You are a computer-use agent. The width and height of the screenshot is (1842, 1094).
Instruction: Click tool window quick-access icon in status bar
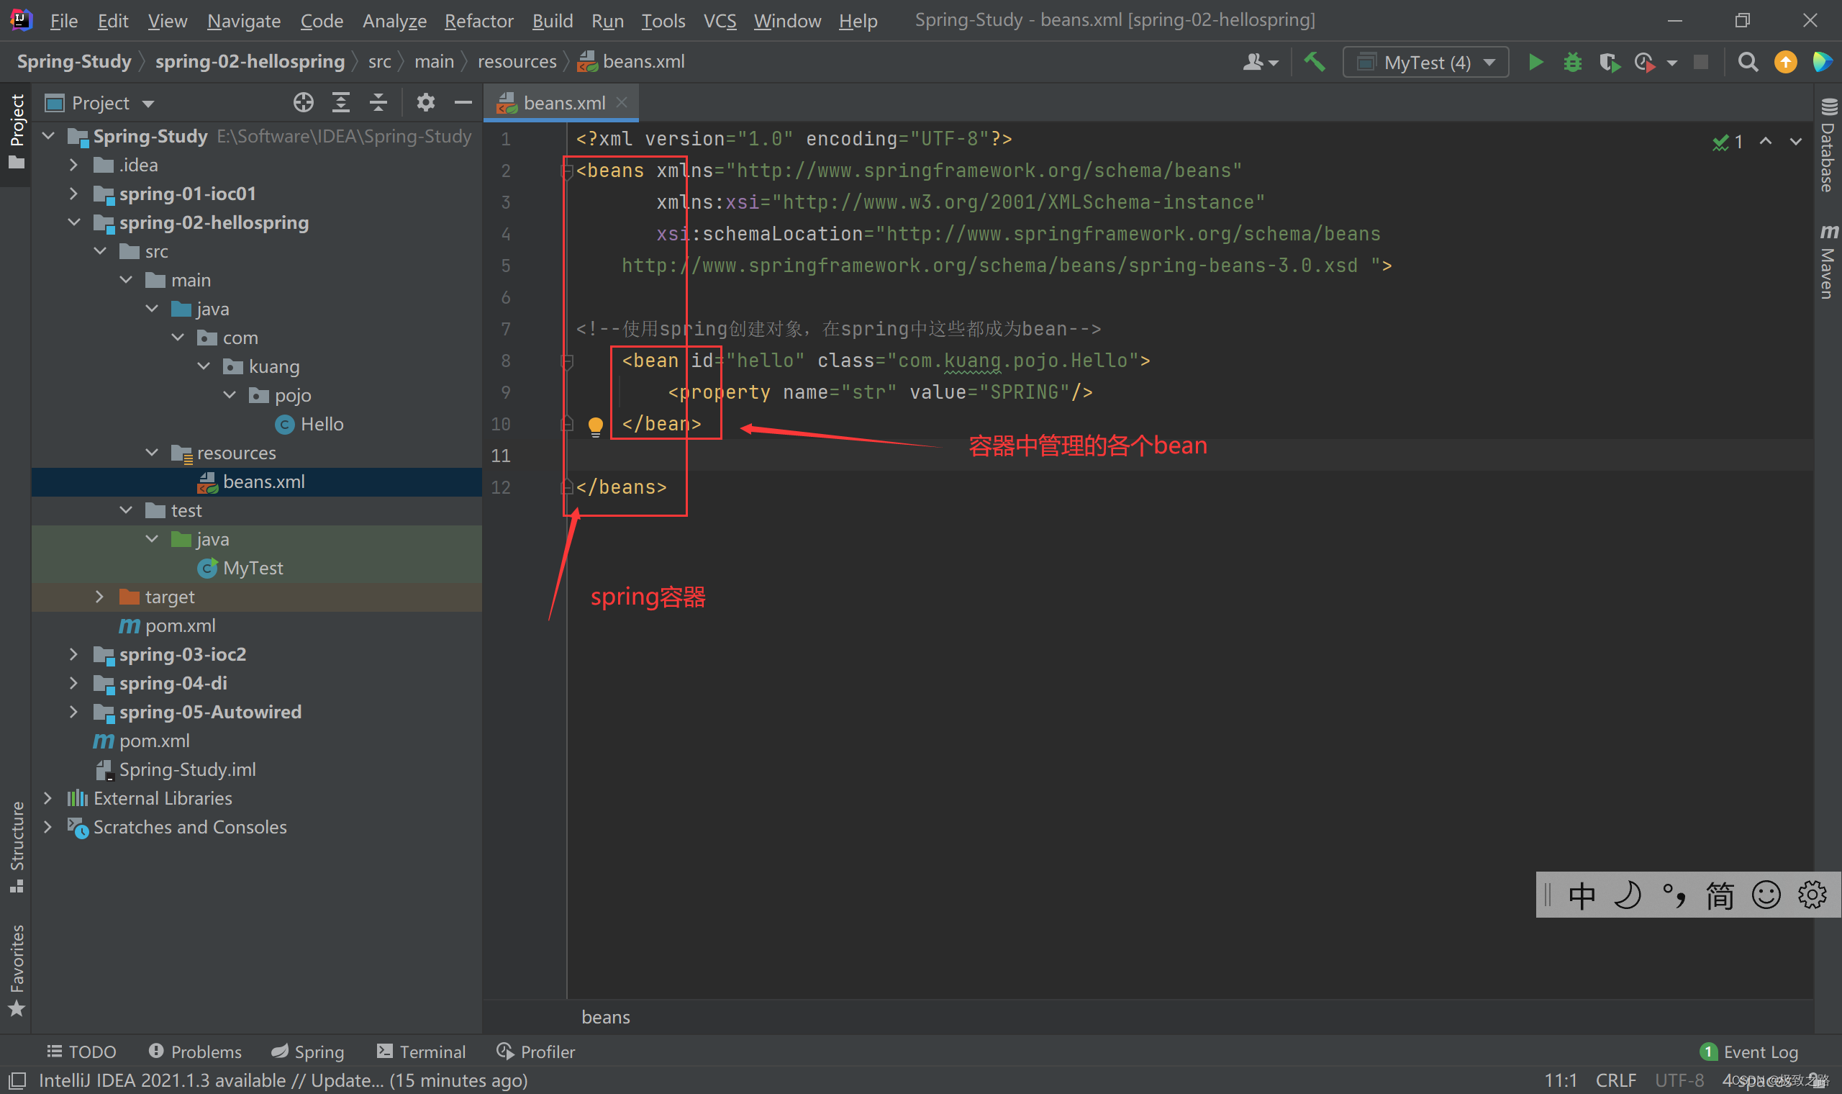click(17, 1081)
